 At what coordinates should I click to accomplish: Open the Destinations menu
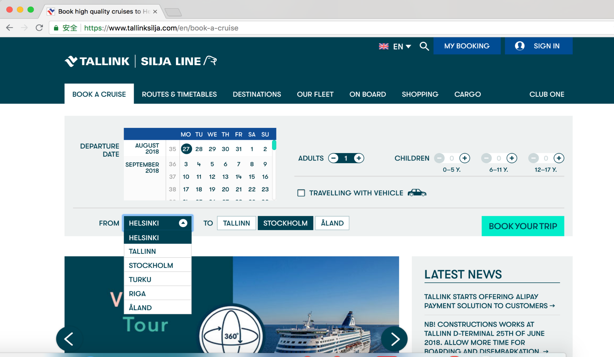click(x=257, y=94)
